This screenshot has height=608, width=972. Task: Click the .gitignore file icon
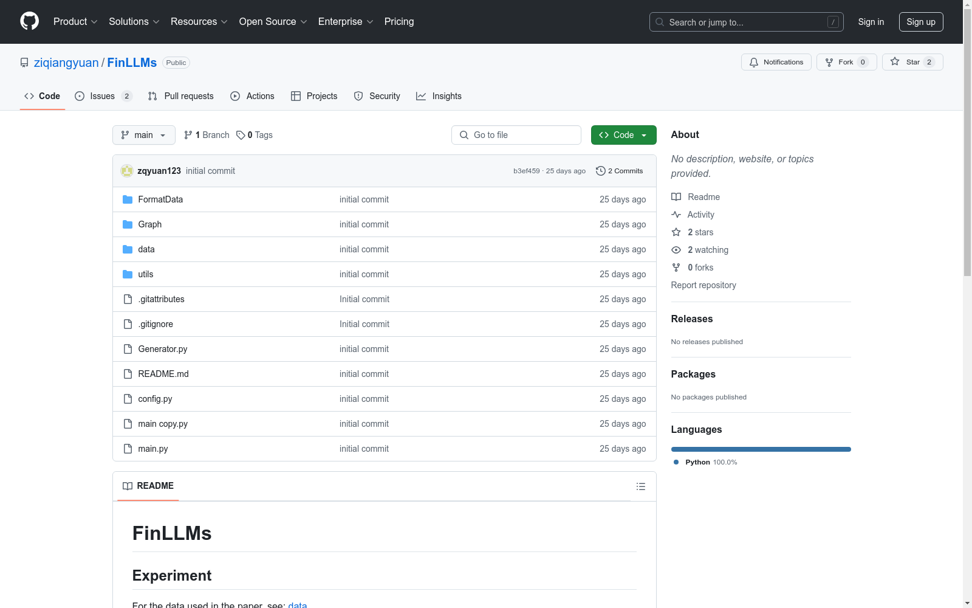(x=128, y=324)
